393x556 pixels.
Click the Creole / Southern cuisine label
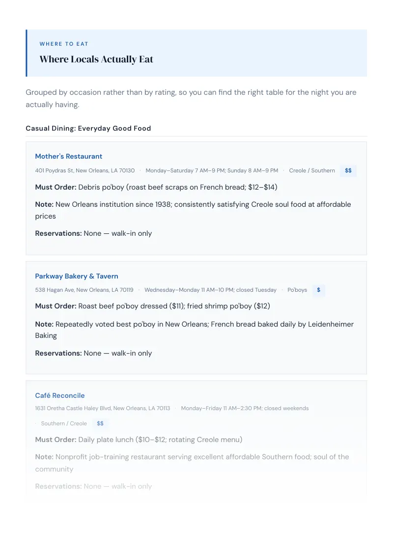point(312,170)
